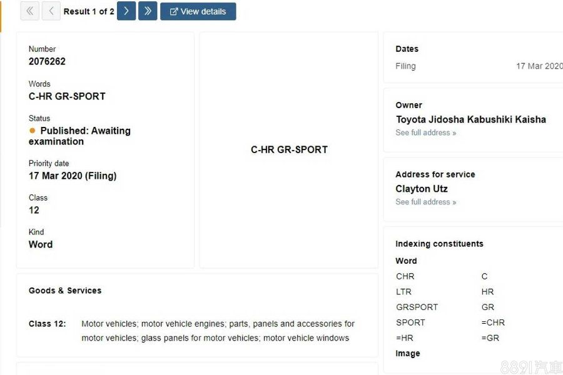
Task: Click the Result 1 of 2 label
Action: click(89, 11)
